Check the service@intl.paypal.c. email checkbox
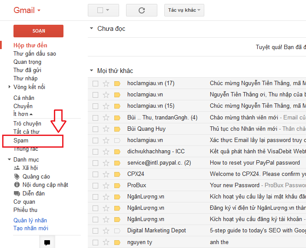Image resolution: width=306 pixels, height=248 pixels. (96, 163)
